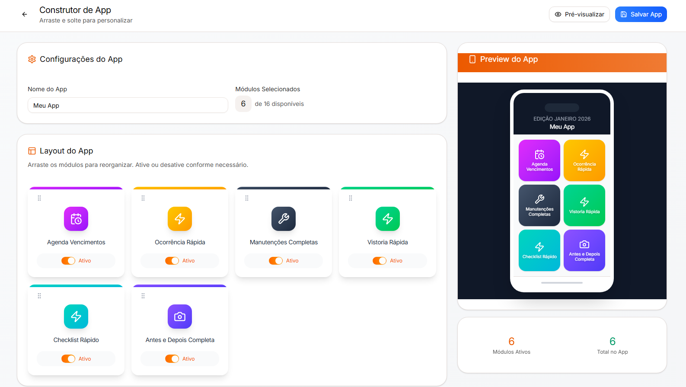Viewport: 686px width, 387px height.
Task: Tap Agenda Vencimentos tile in phone preview
Action: click(x=539, y=160)
